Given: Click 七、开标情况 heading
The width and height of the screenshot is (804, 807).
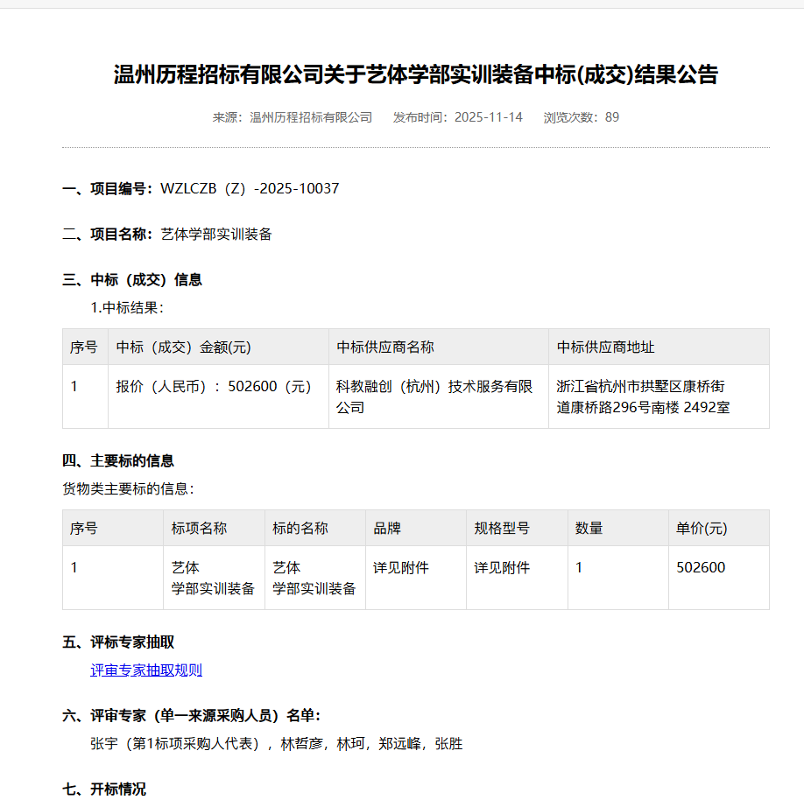Looking at the screenshot, I should tap(104, 789).
